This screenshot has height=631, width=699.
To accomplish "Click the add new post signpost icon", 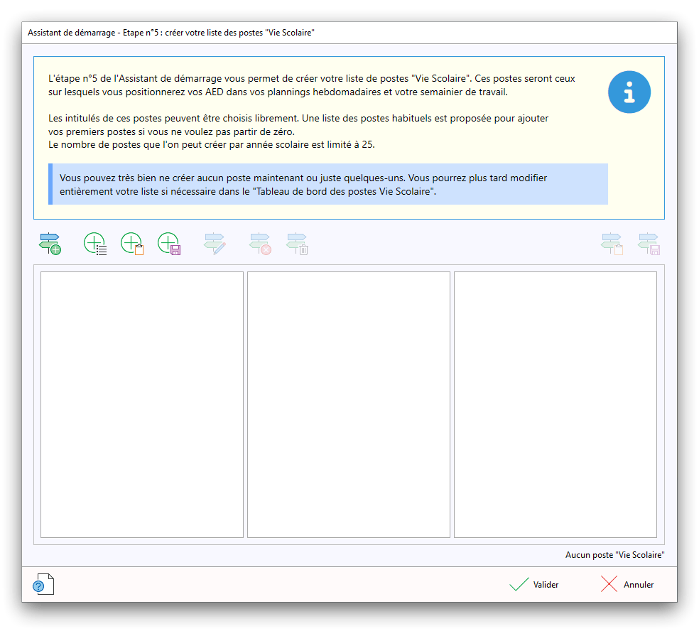I will point(50,244).
